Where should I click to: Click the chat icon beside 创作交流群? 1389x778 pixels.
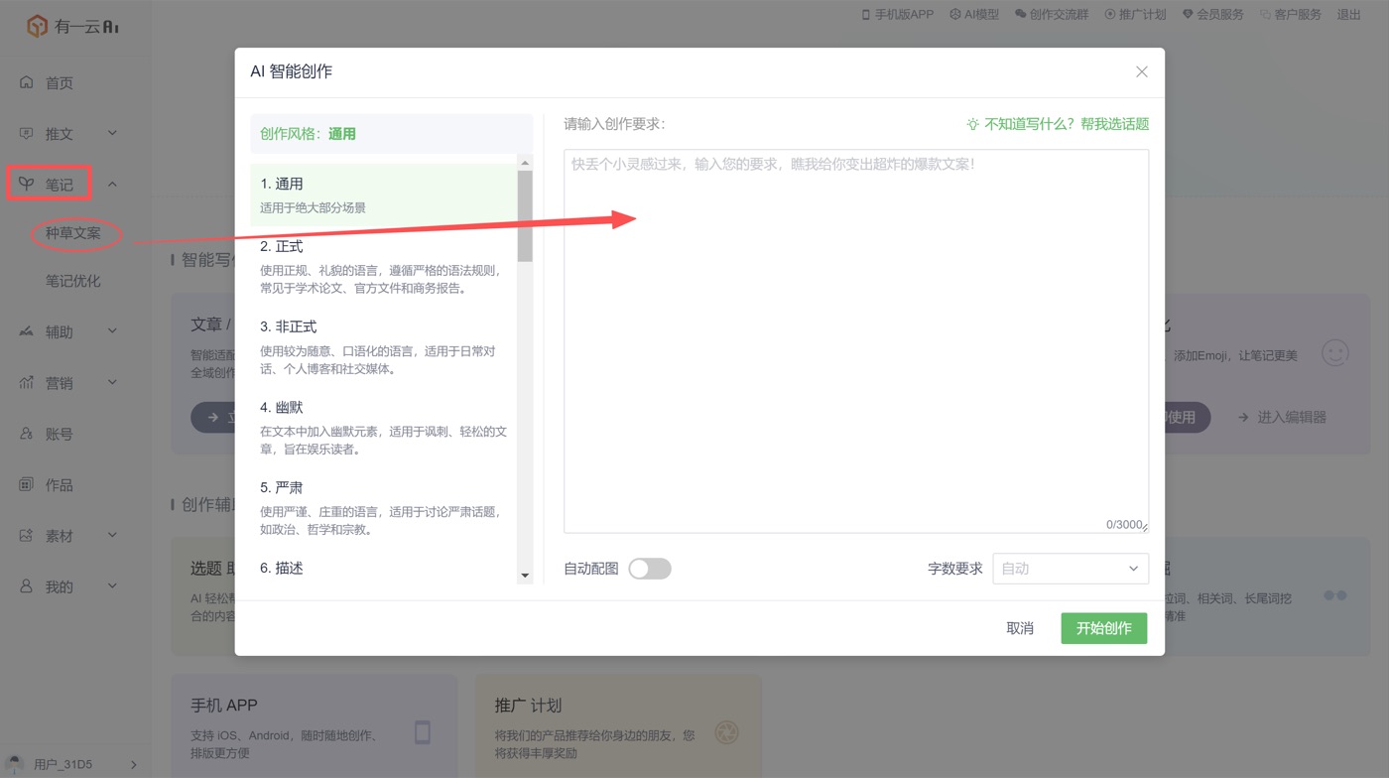pyautogui.click(x=1020, y=15)
